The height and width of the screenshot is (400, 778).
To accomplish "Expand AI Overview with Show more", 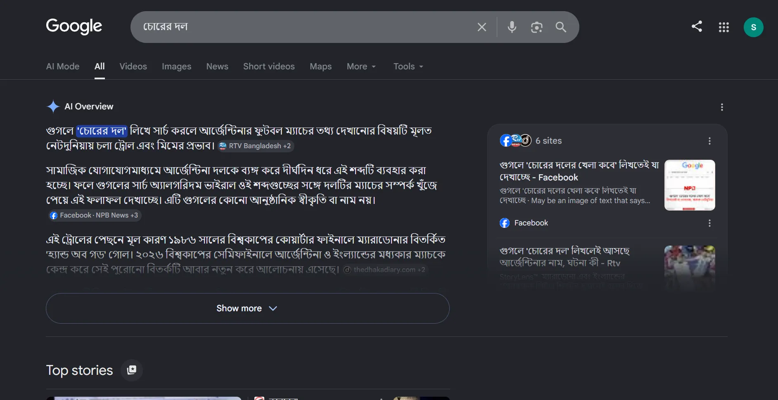I will coord(247,308).
